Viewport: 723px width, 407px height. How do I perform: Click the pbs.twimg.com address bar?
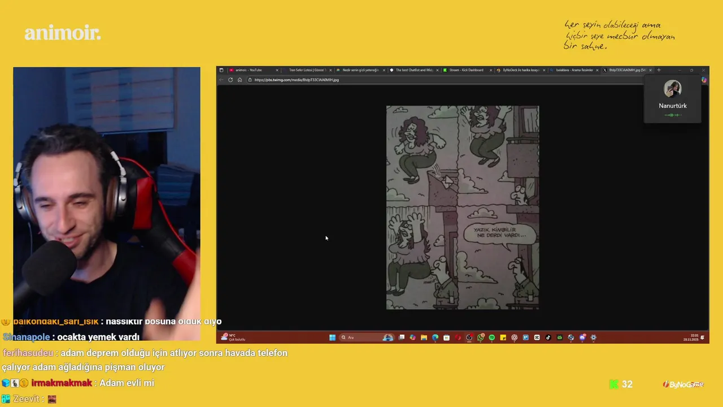[x=445, y=80]
